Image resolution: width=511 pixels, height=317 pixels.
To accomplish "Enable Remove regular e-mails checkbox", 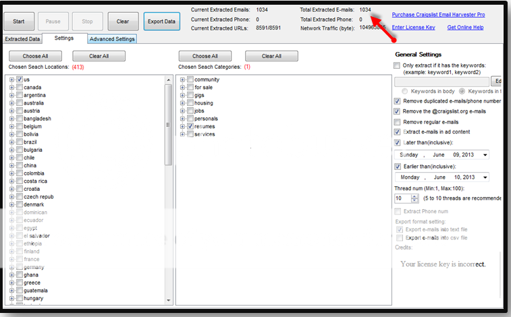I will [397, 122].
